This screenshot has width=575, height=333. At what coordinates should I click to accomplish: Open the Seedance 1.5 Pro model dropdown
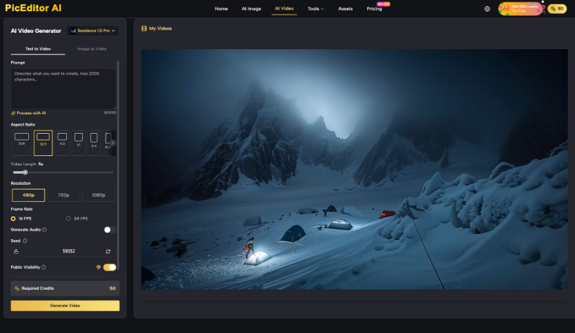click(x=93, y=31)
